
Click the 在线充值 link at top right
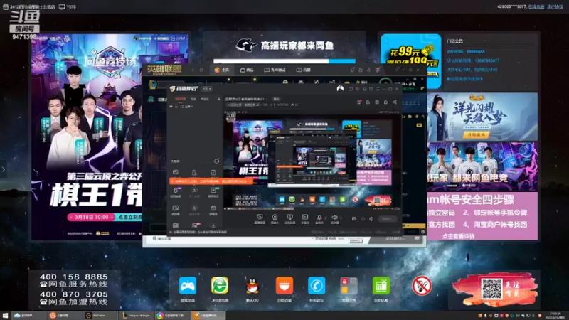coord(536,6)
